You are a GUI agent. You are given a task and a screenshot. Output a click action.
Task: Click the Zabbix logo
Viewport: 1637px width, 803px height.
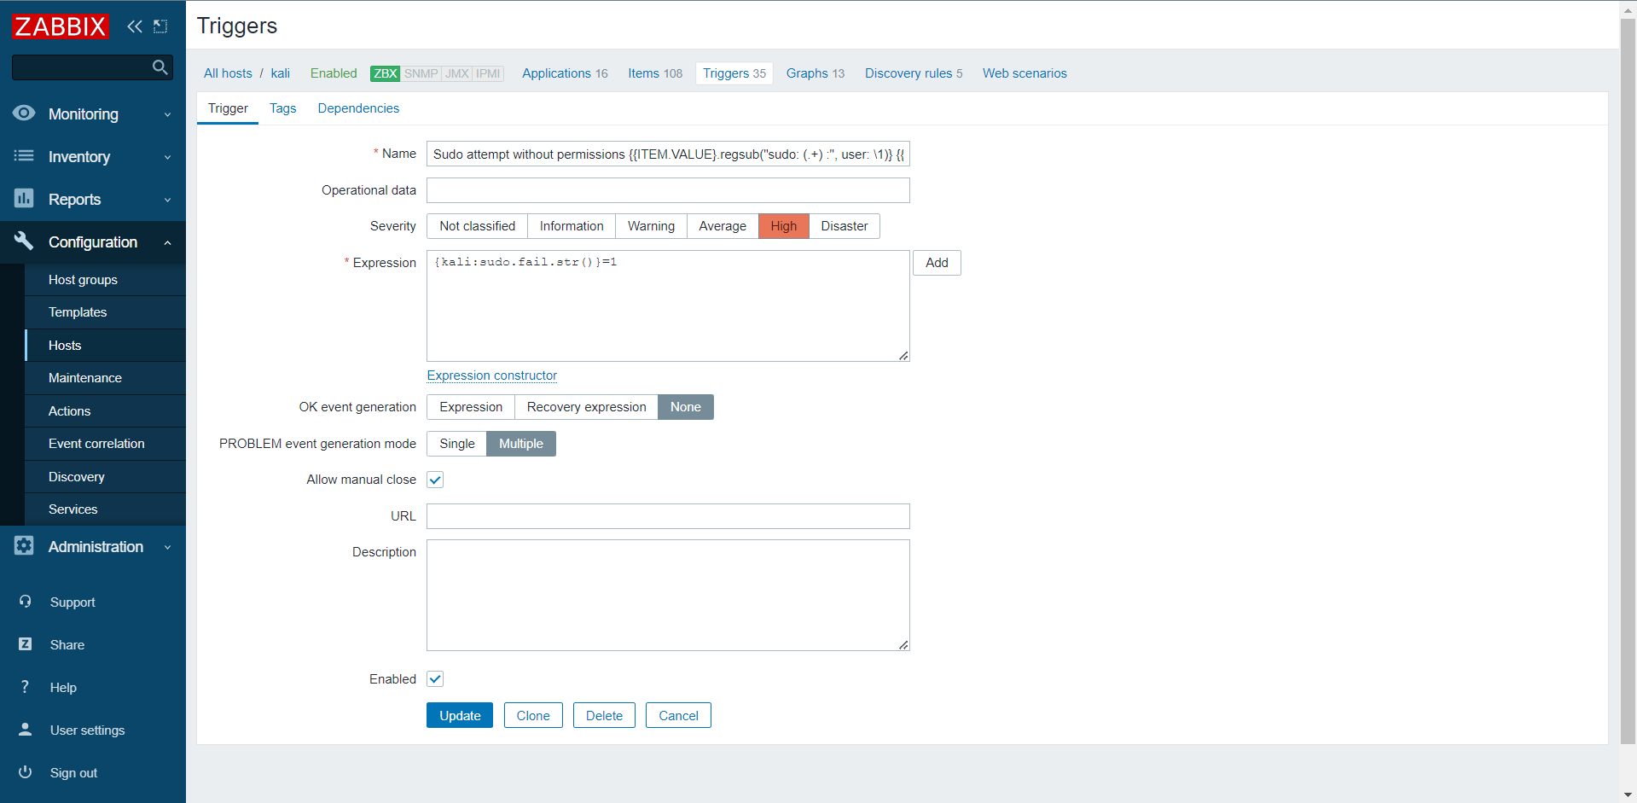point(60,26)
